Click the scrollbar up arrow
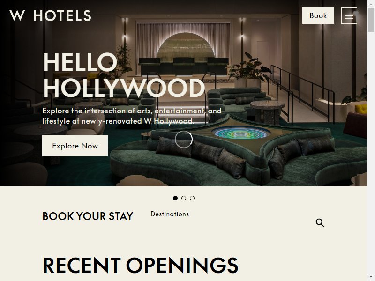Viewport: 375px width, 281px height. (x=371, y=4)
